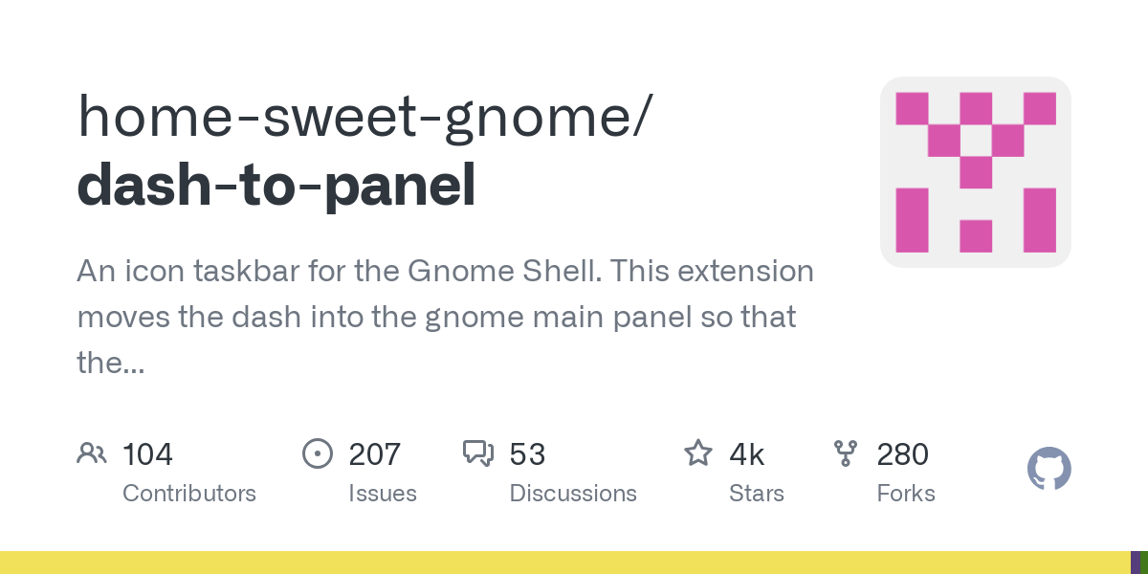
Task: Click the Issues circle-dot icon
Action: tap(317, 453)
